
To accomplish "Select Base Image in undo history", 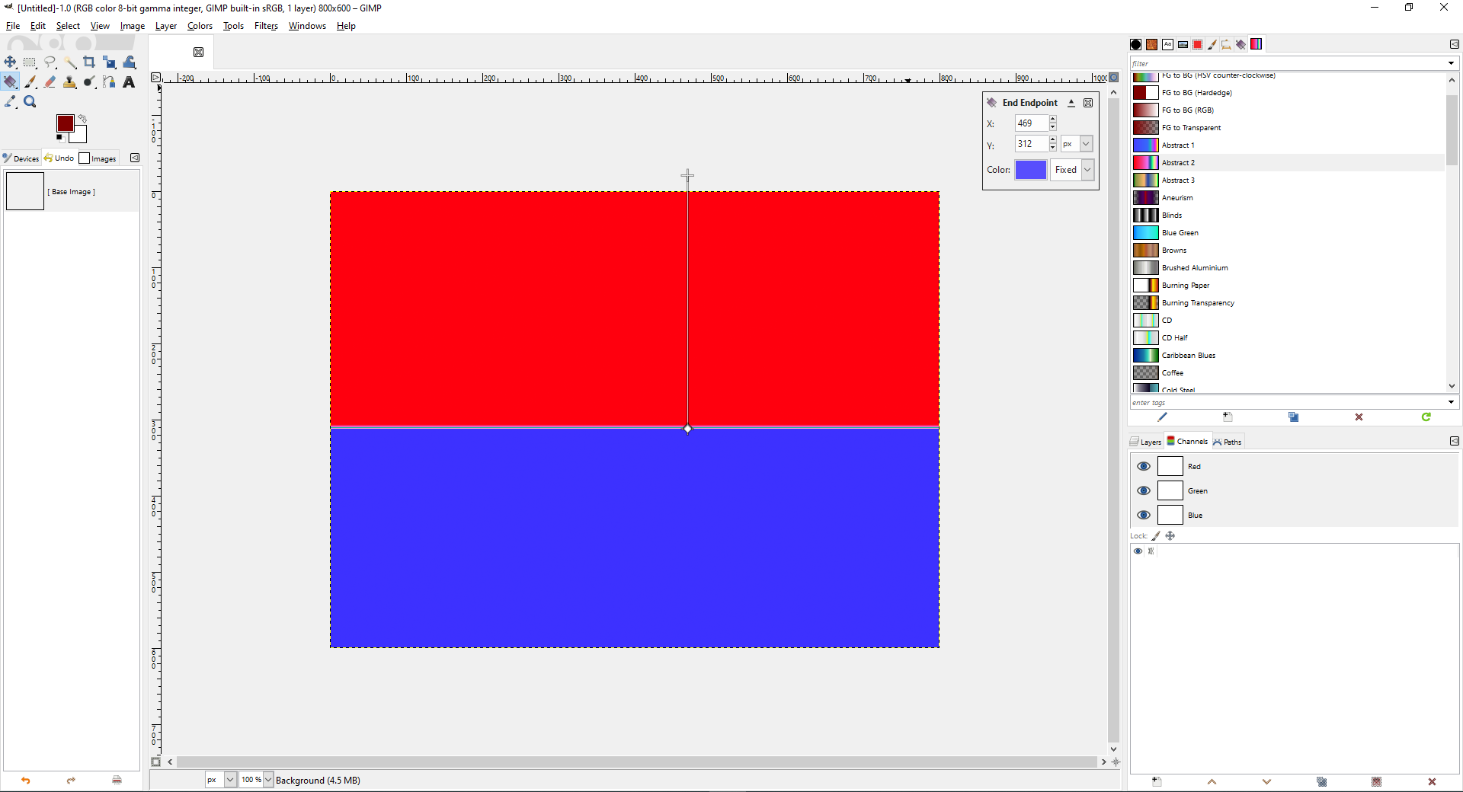I will click(x=71, y=191).
